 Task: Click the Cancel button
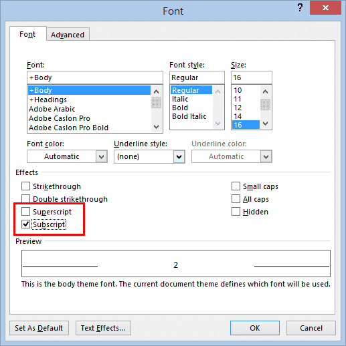tap(311, 328)
